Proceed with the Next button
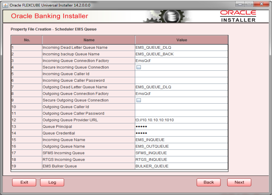The height and width of the screenshot is (195, 272). [239, 182]
